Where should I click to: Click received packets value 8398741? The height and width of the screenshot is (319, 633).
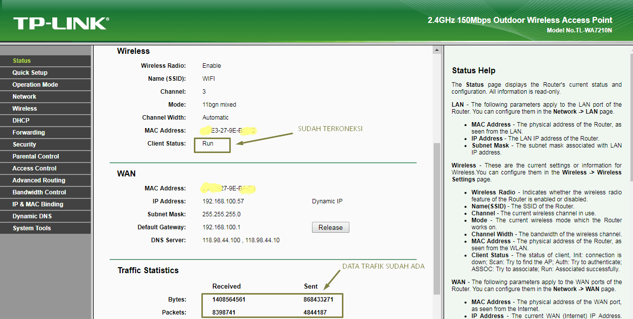coord(225,313)
